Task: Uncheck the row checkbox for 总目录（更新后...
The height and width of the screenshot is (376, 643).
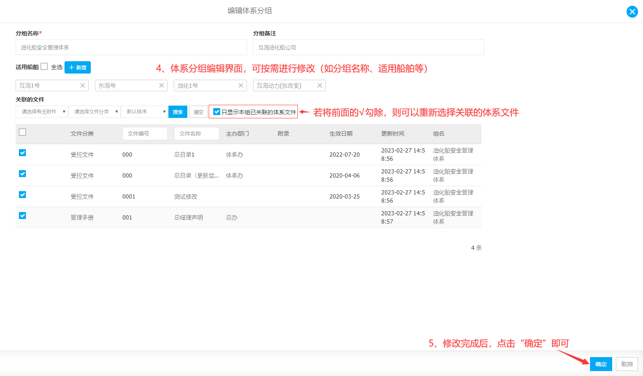Action: pyautogui.click(x=23, y=174)
